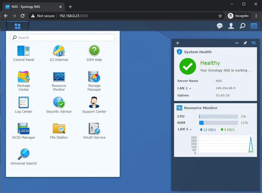Open Universal Search app

24,157
